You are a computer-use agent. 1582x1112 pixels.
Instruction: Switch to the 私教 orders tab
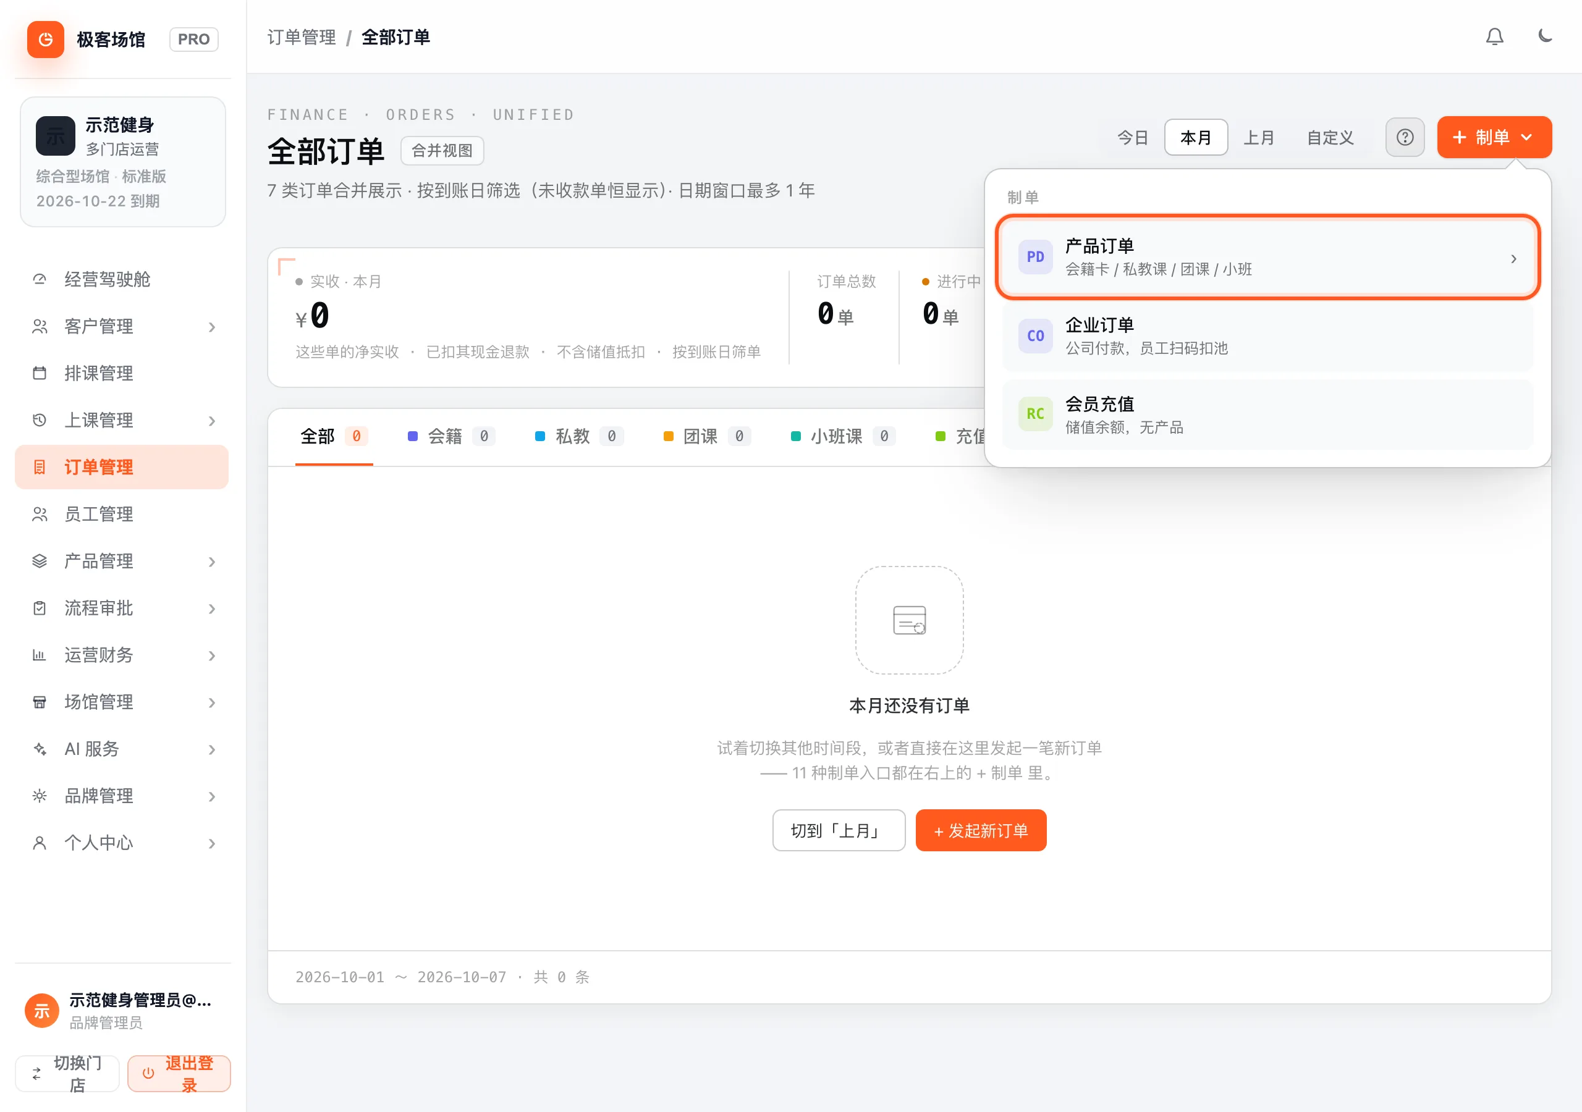(x=579, y=436)
